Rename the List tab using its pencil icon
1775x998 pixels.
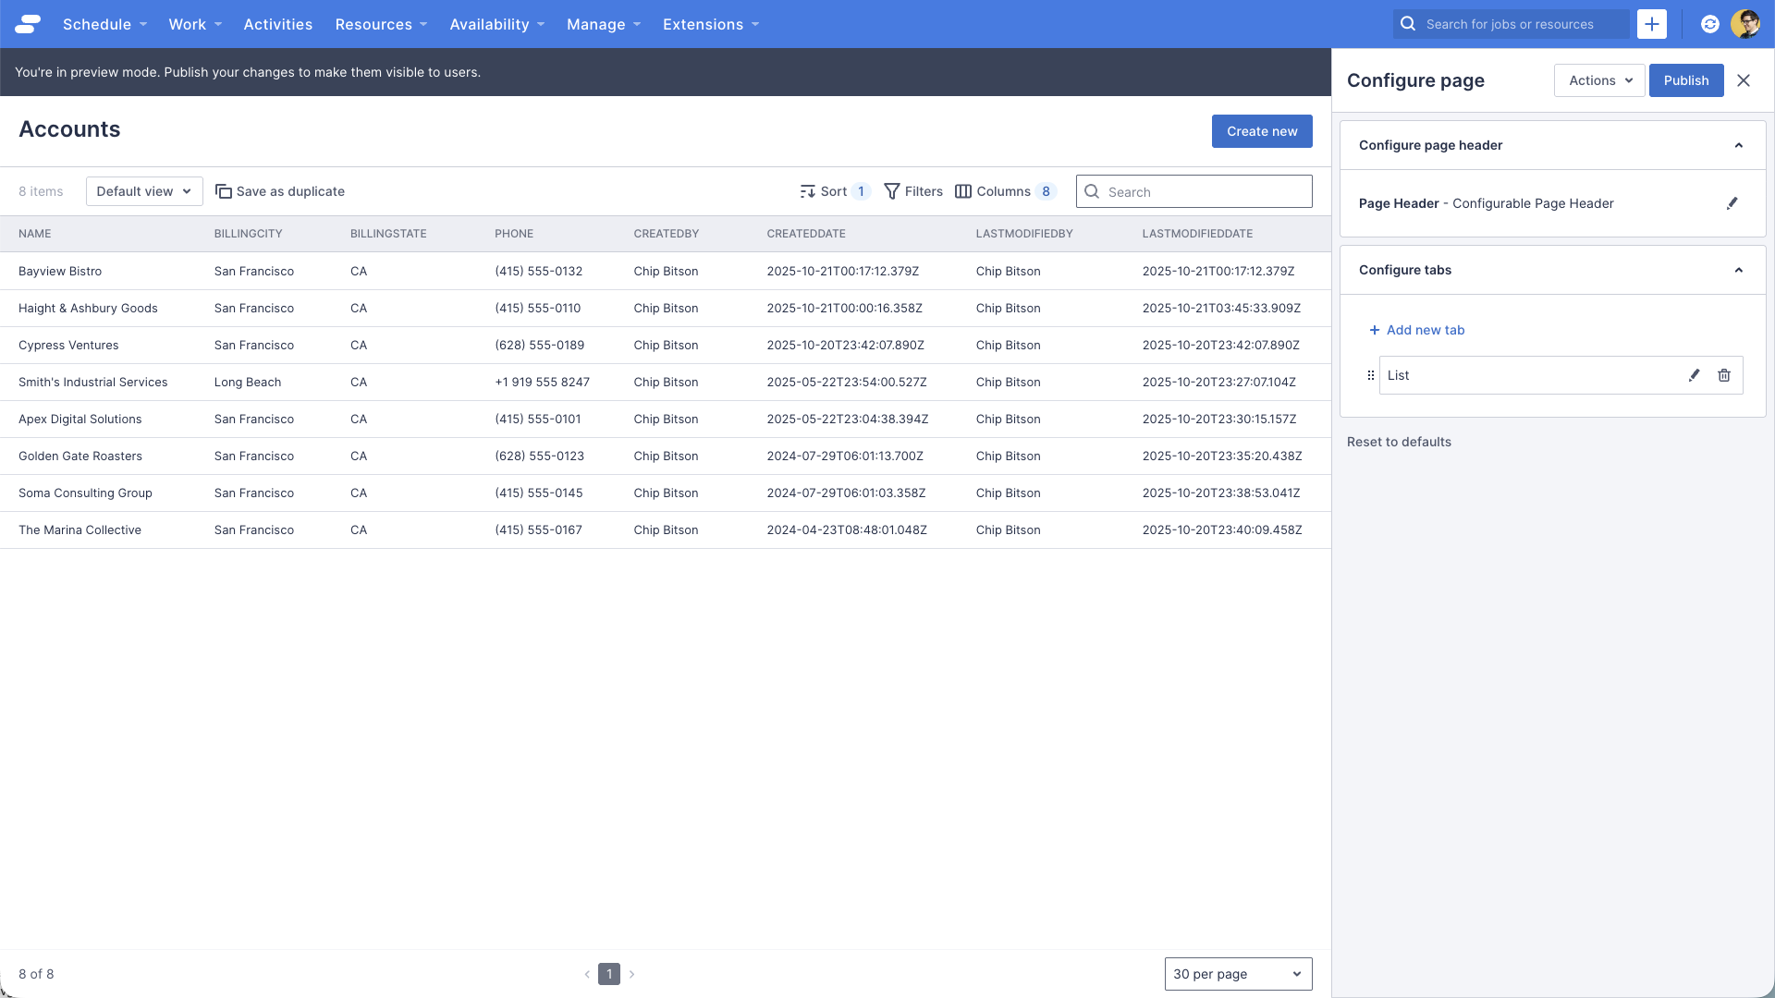click(x=1694, y=375)
